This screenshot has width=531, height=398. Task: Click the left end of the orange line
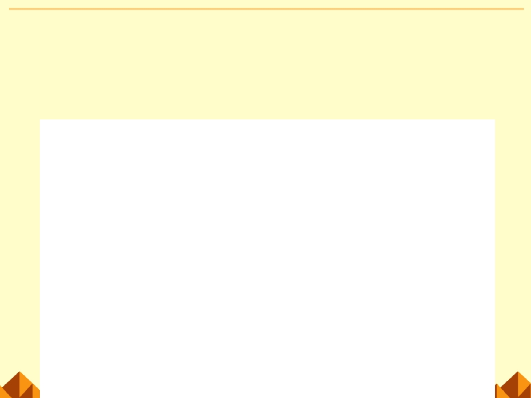click(x=10, y=9)
